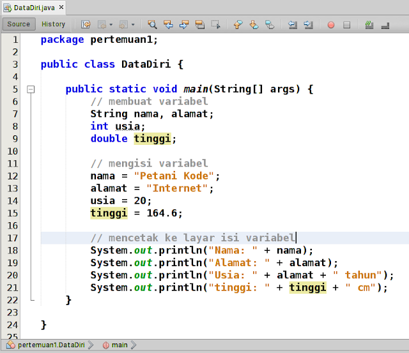Screen dimensions: 409x353
Task: Click line number 24 in gutter
Action: pyautogui.click(x=13, y=325)
